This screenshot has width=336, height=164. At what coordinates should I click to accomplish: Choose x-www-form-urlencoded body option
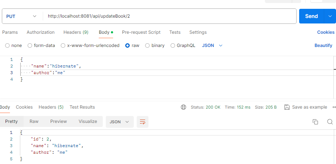pyautogui.click(x=63, y=45)
